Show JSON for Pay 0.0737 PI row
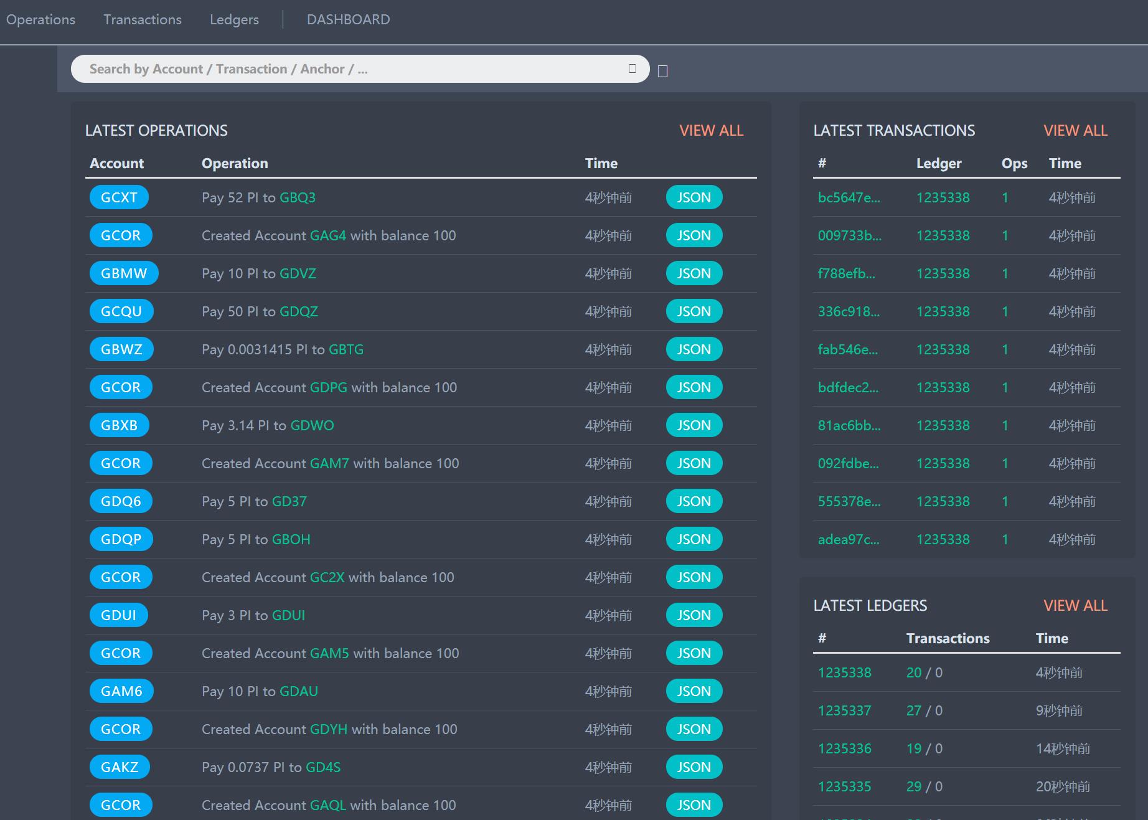 point(694,767)
